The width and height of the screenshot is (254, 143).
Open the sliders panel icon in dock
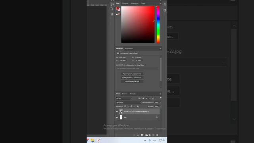click(112, 9)
